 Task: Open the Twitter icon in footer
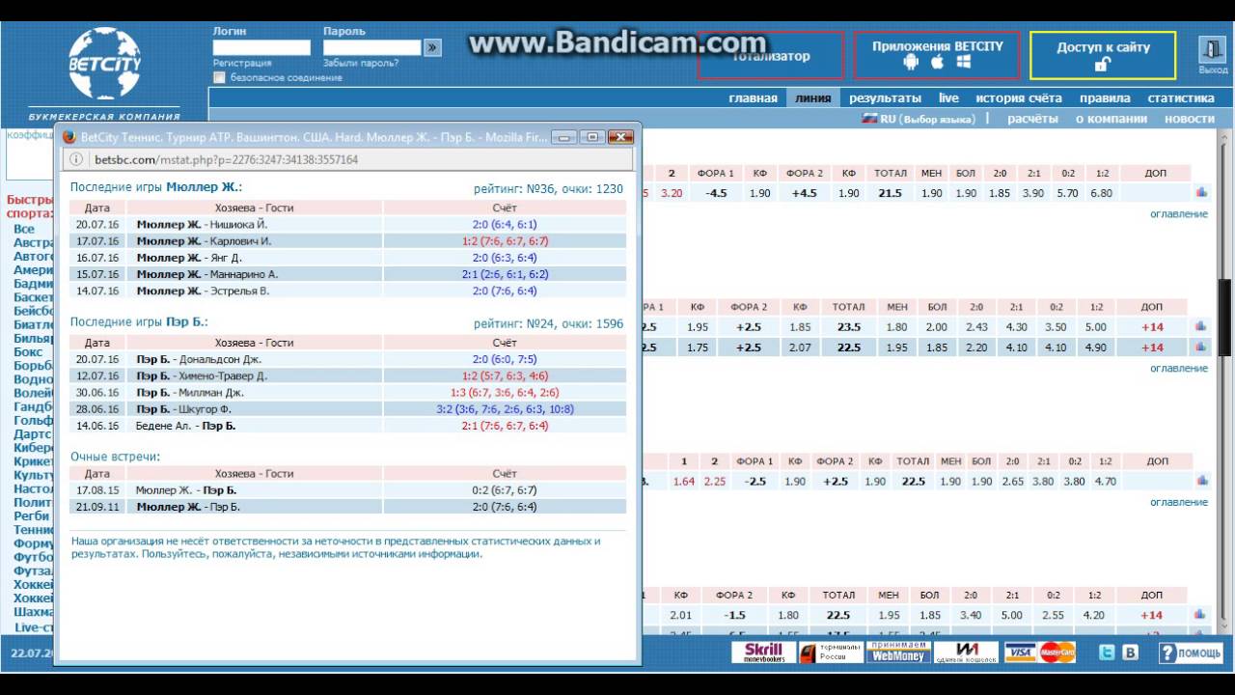click(x=1107, y=653)
